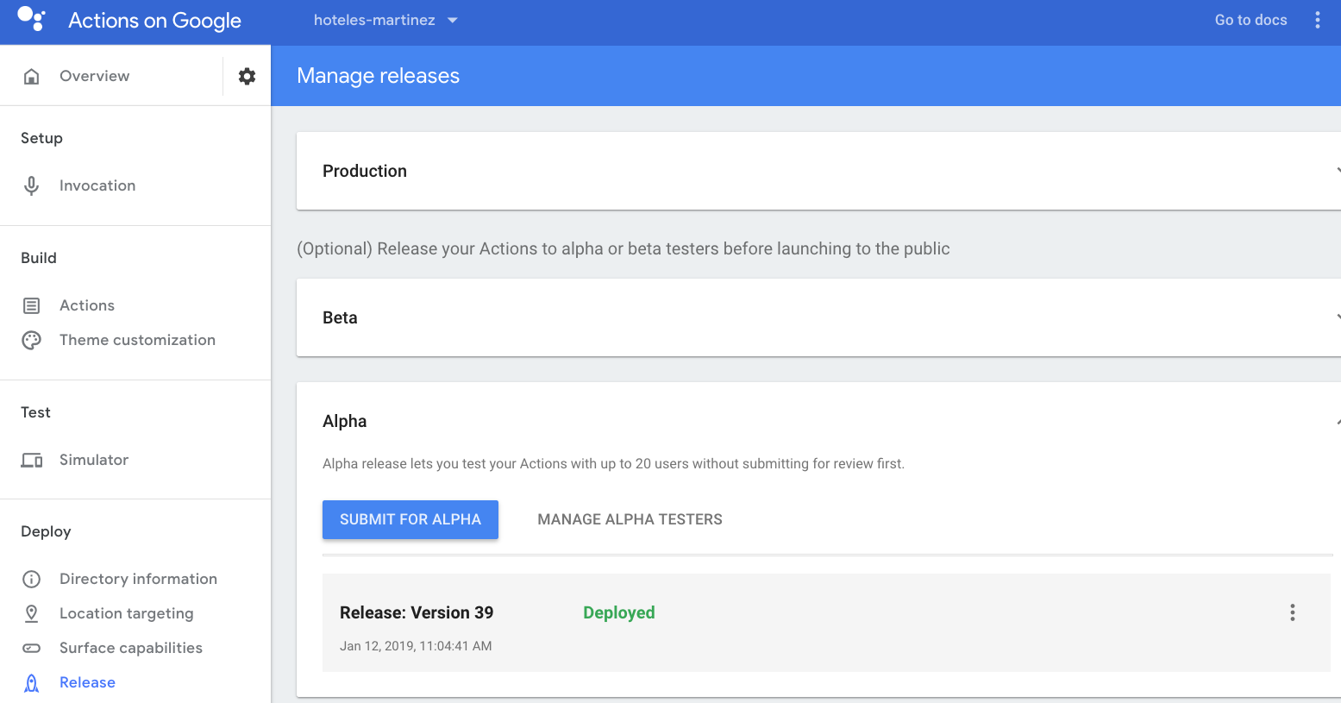Screen dimensions: 1341x703
Task: Click the Theme customization palette icon
Action: click(32, 340)
